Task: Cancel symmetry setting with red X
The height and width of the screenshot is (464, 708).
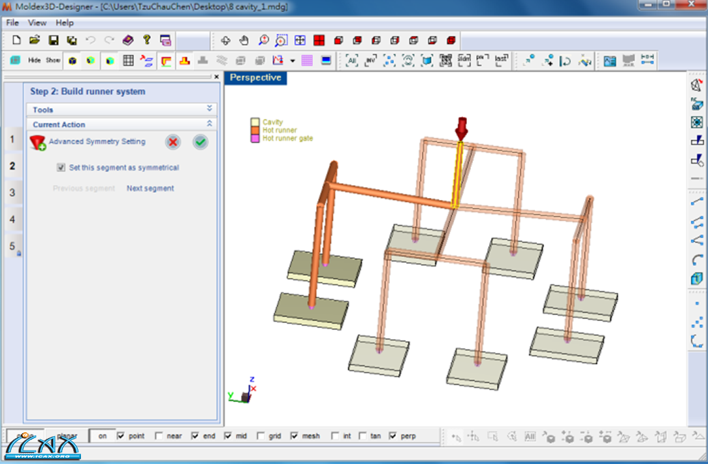Action: click(172, 142)
